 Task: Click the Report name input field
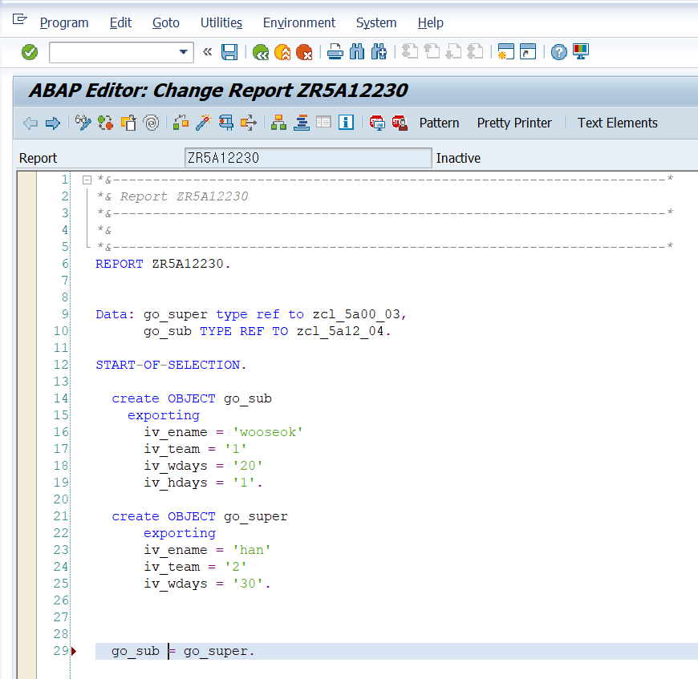click(x=308, y=158)
